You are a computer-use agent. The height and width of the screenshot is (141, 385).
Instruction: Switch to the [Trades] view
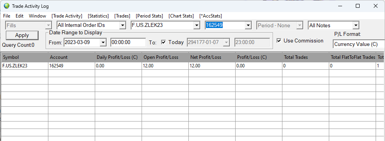[x=122, y=16]
